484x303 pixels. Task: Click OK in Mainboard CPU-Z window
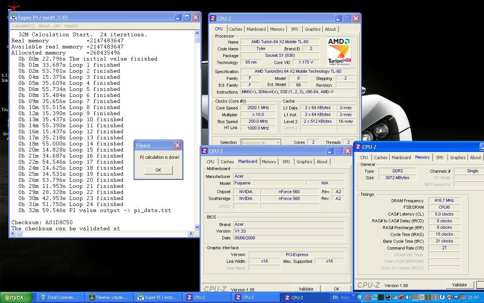(x=337, y=289)
